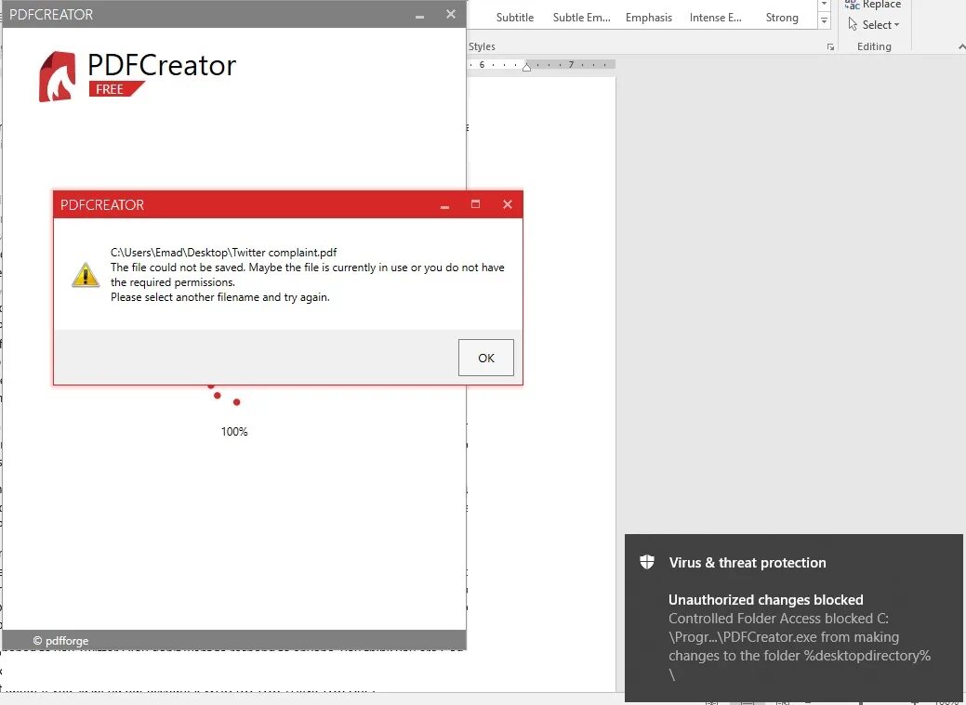
Task: Minimize the gray PDFCreator main window
Action: pyautogui.click(x=419, y=16)
